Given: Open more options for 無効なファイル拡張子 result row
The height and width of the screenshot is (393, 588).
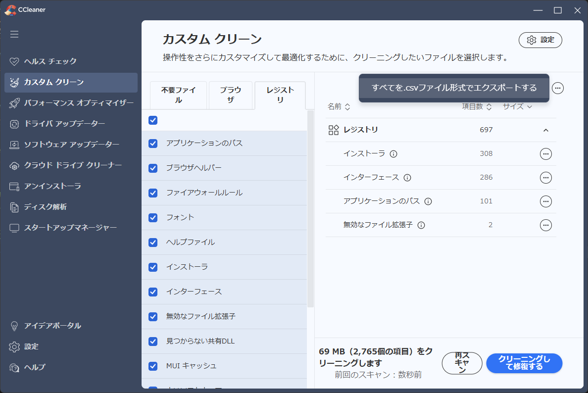Looking at the screenshot, I should pos(545,225).
